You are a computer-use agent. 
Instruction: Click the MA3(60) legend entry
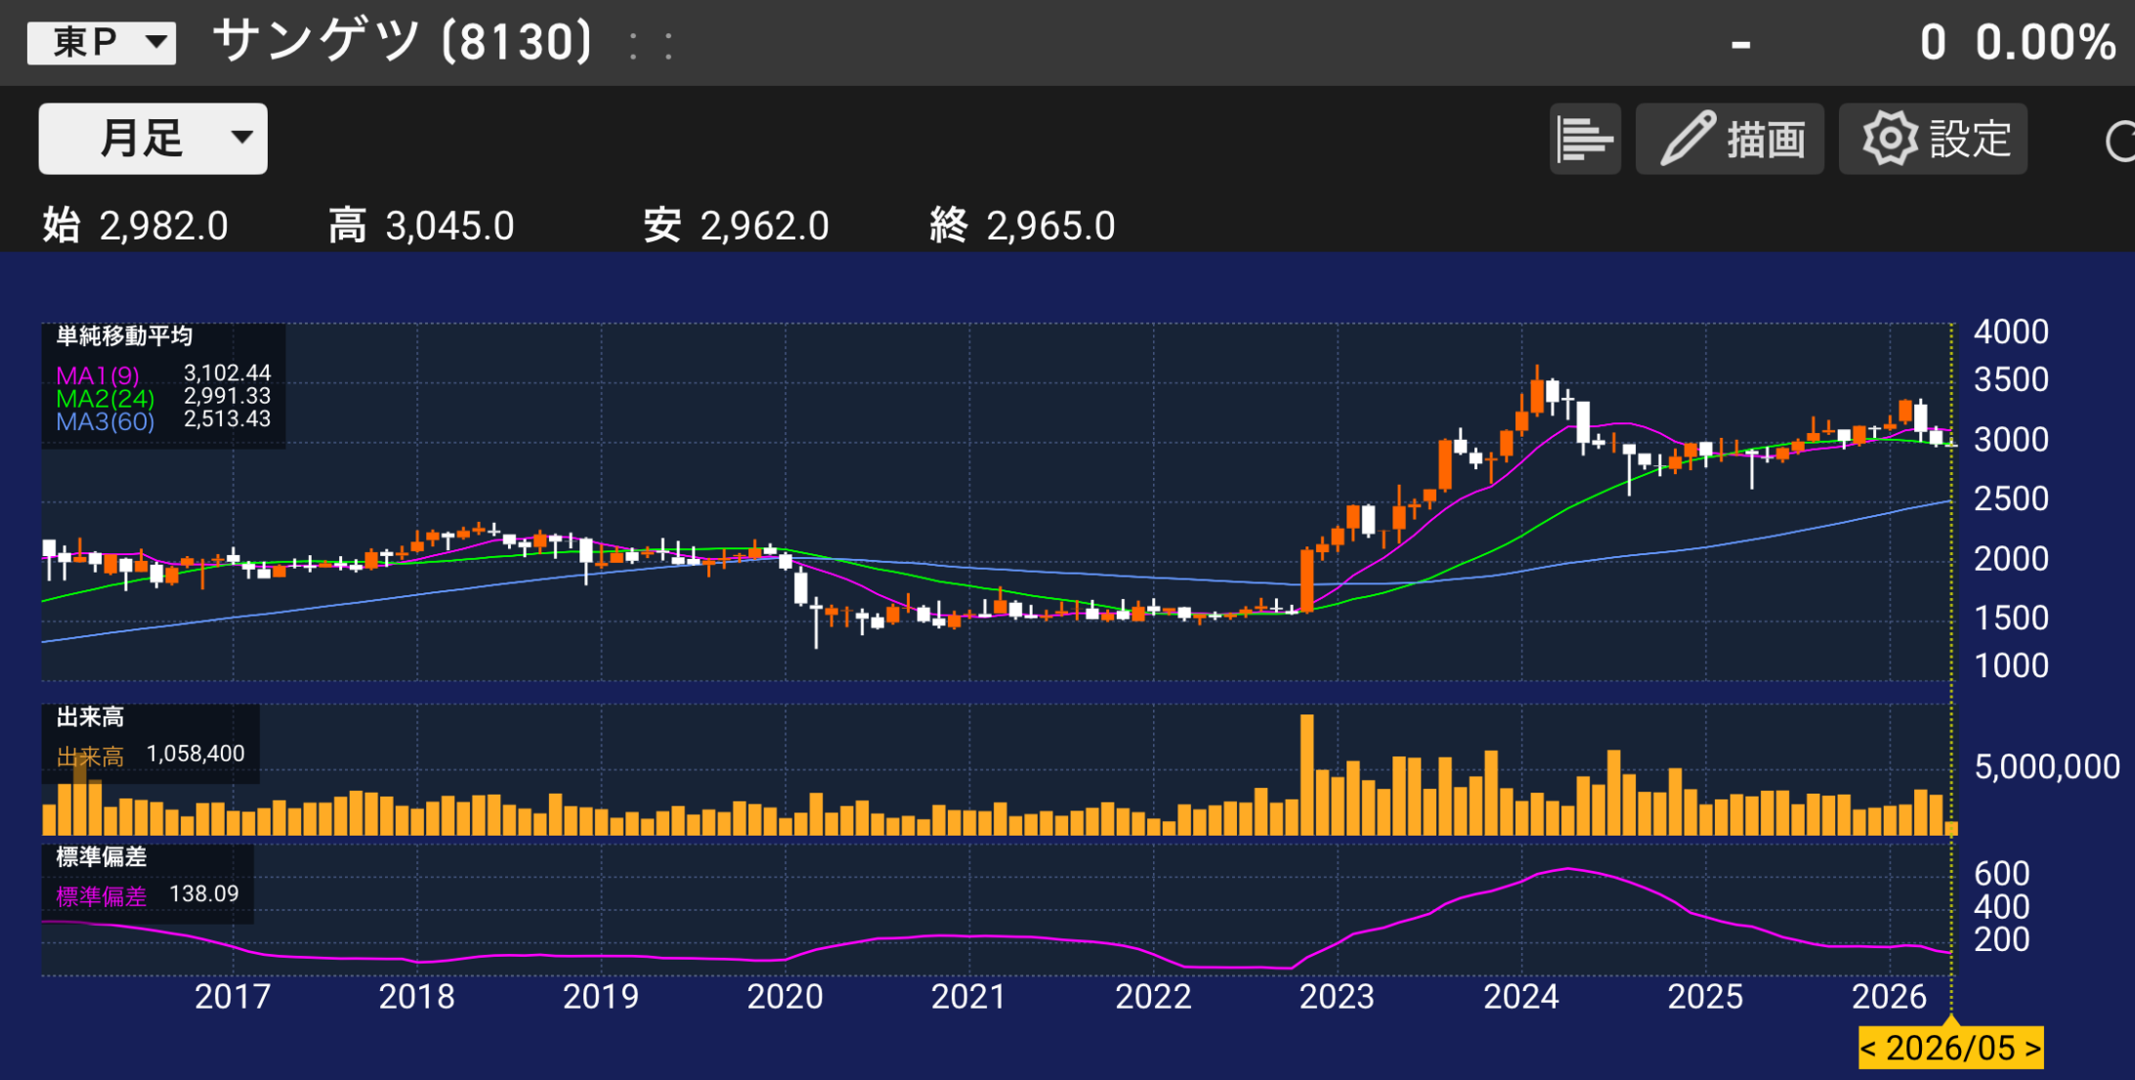click(105, 422)
